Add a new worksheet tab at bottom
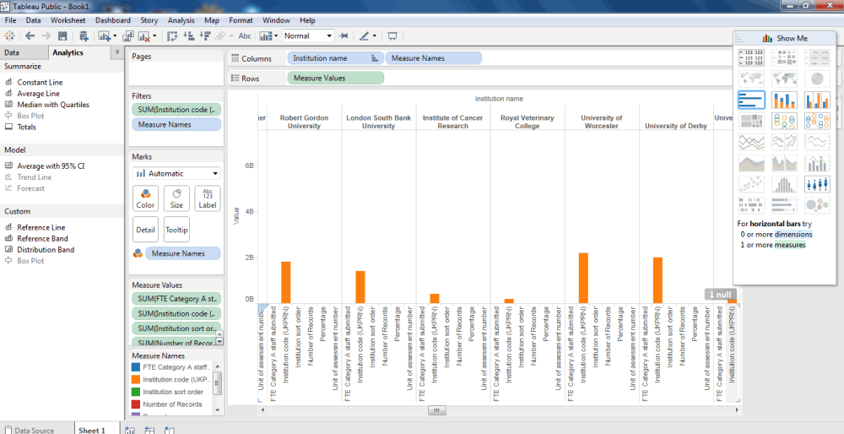The image size is (844, 434). click(130, 431)
